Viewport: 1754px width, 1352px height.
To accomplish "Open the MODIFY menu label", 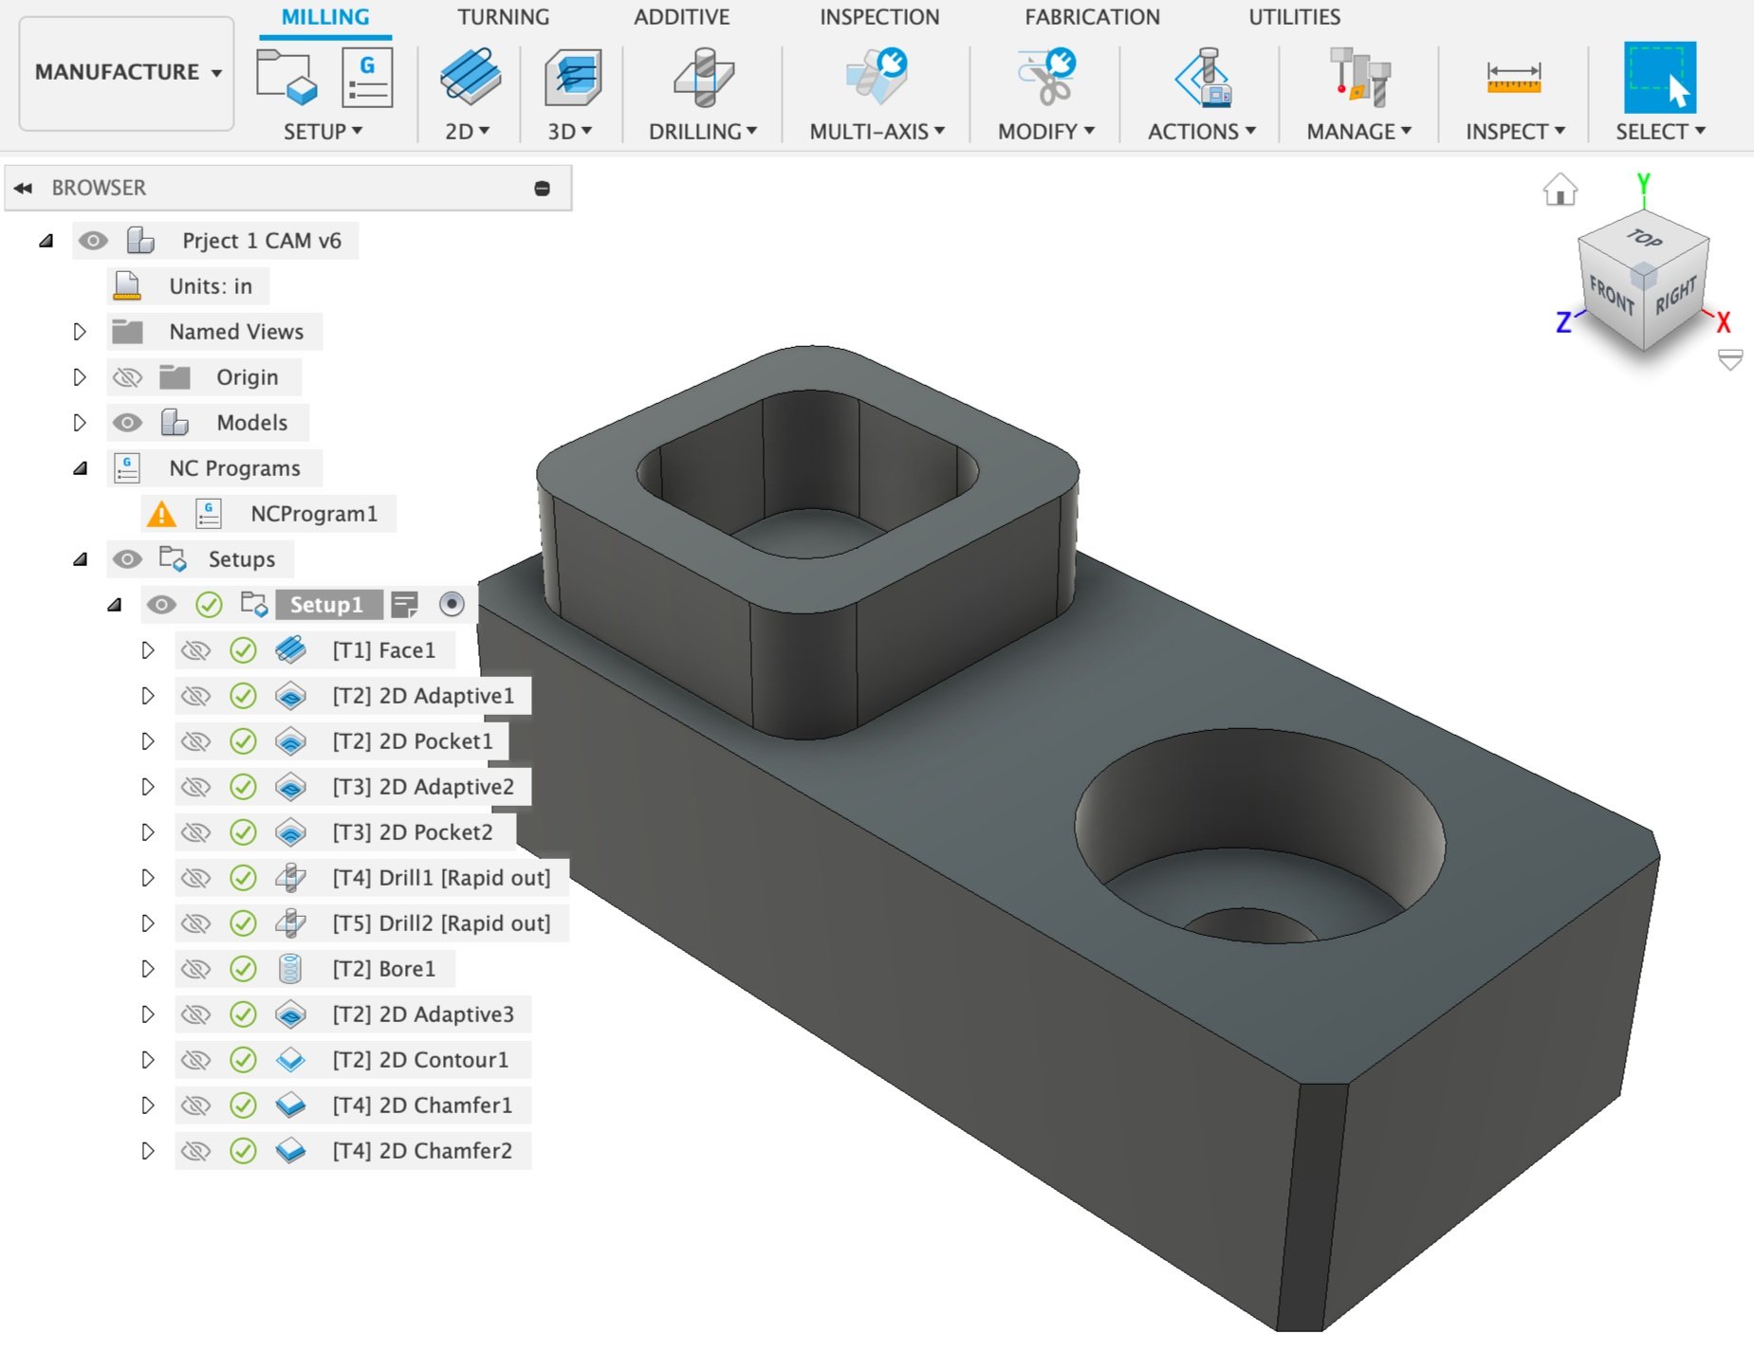I will click(x=1046, y=132).
